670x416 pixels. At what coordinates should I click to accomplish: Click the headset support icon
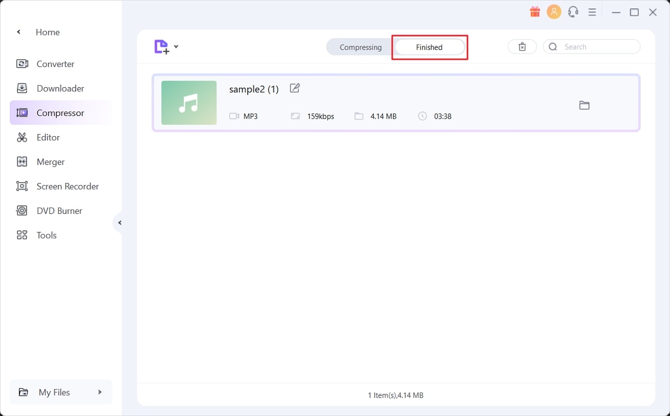[x=573, y=12]
